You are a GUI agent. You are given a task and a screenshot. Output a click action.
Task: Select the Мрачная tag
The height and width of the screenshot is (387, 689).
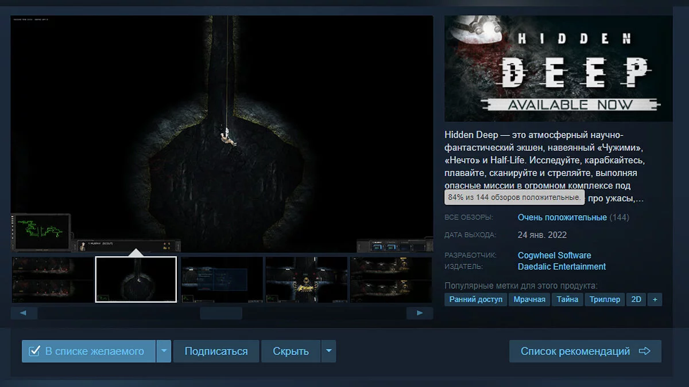click(x=529, y=299)
